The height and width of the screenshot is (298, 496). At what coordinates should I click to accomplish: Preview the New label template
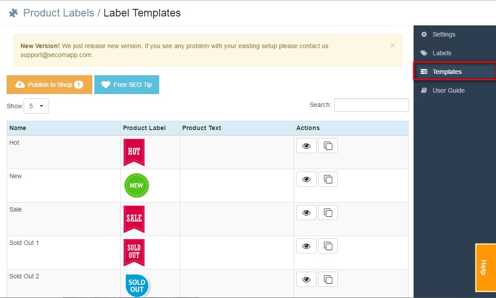306,179
